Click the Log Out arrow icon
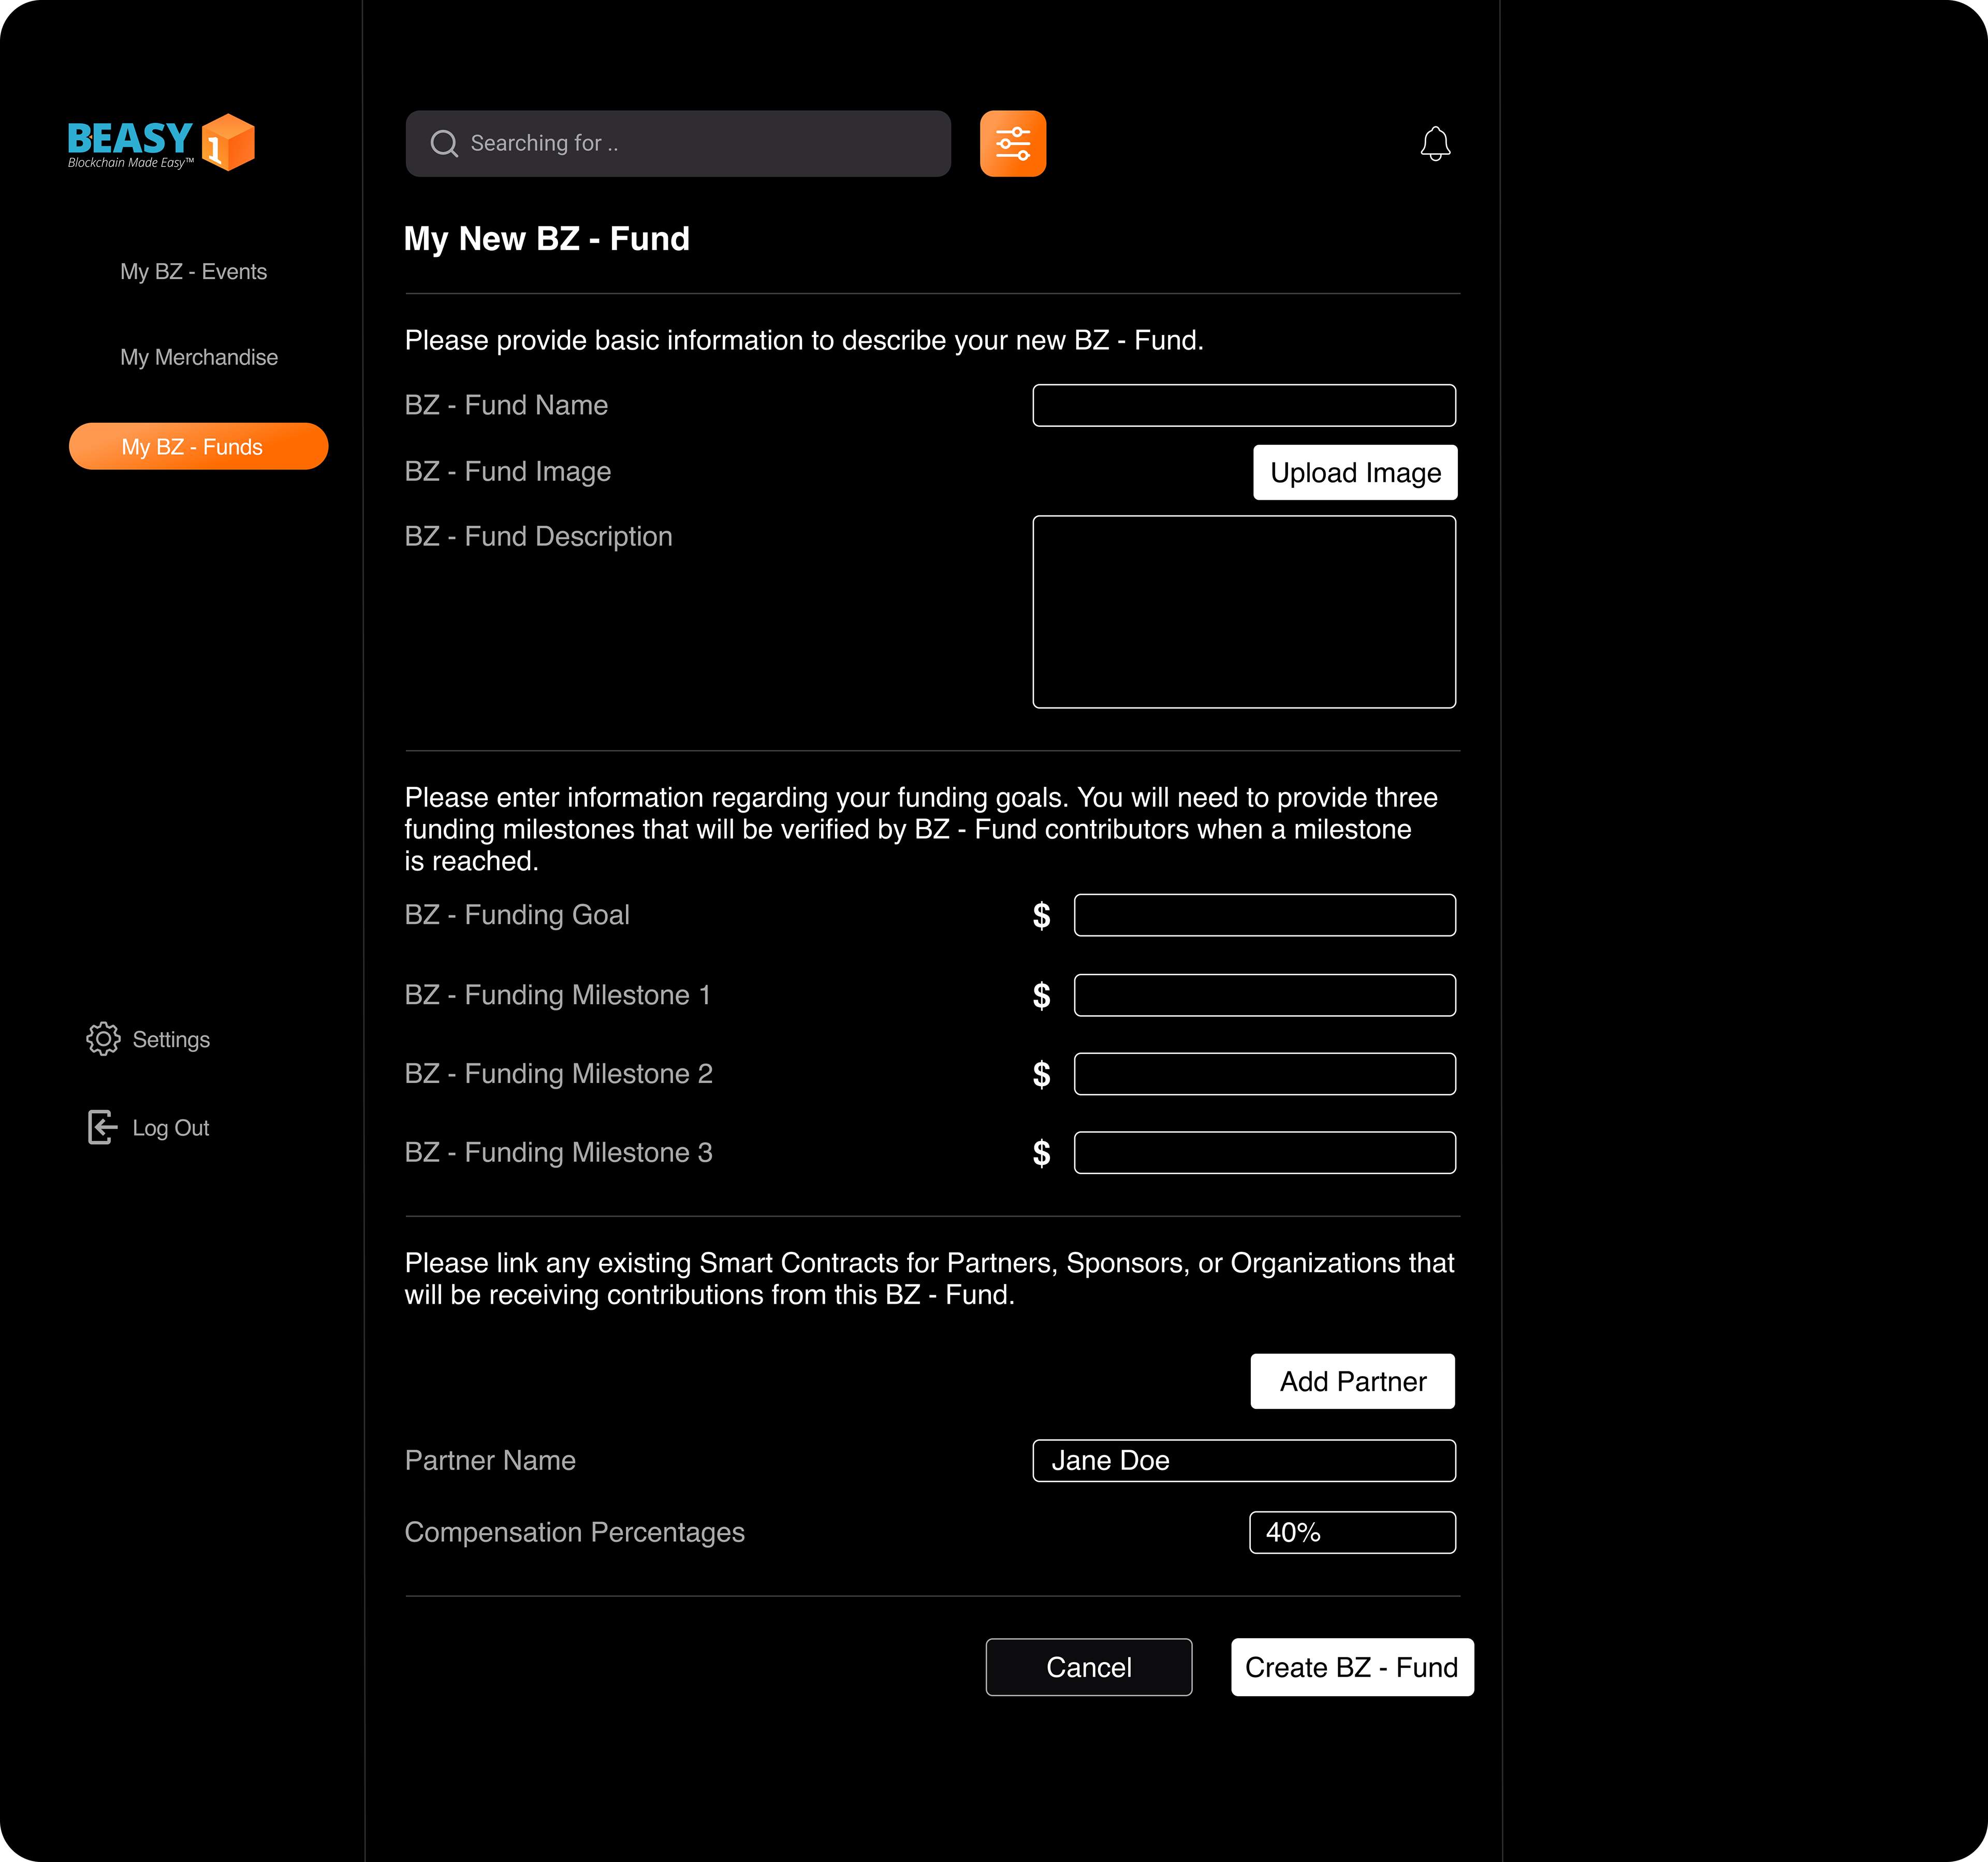The height and width of the screenshot is (1862, 1988). [102, 1127]
